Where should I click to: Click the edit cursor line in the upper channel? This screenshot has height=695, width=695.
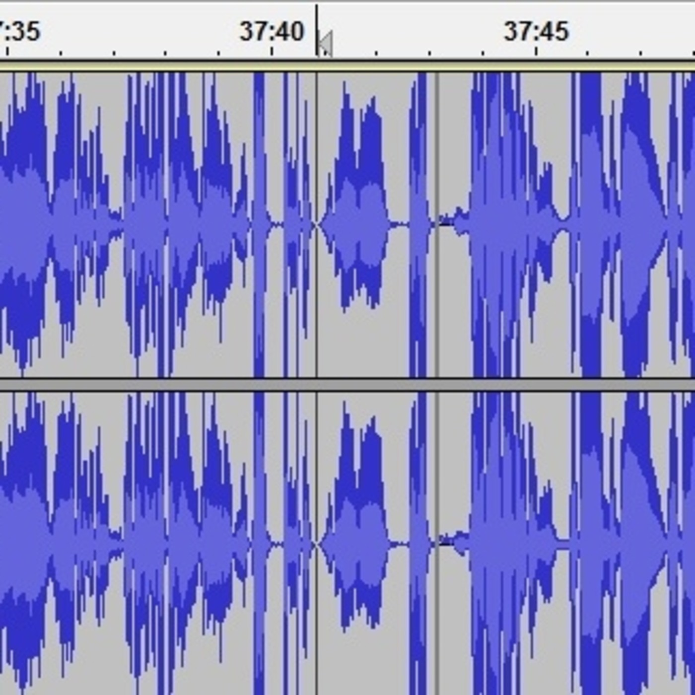(317, 224)
